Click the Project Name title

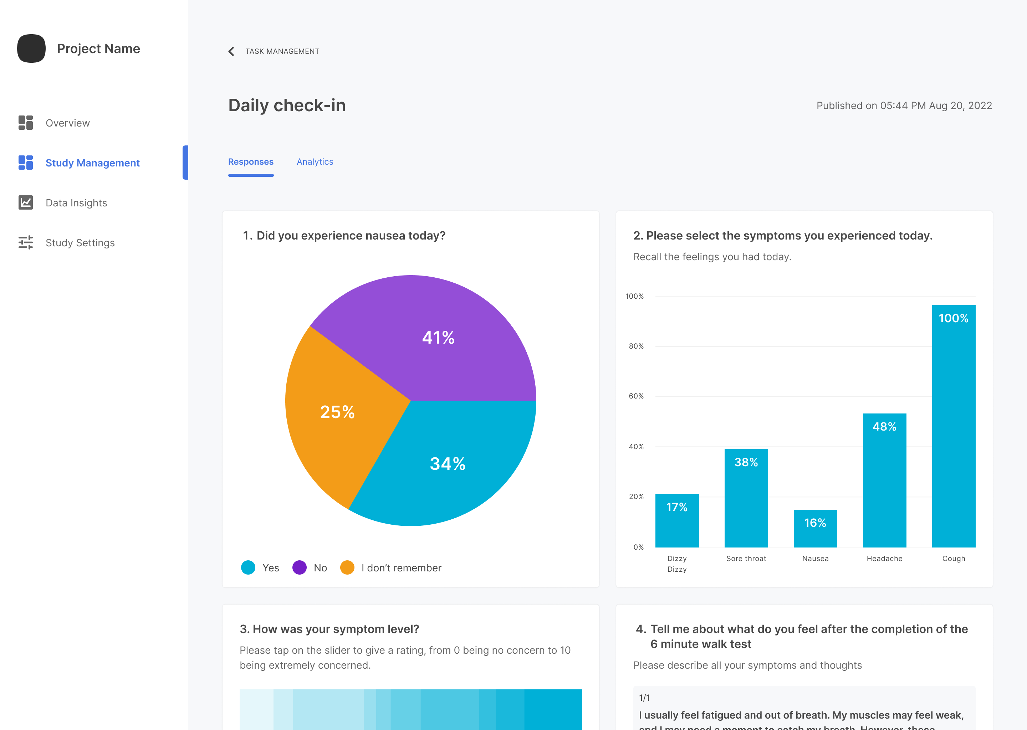pos(98,48)
